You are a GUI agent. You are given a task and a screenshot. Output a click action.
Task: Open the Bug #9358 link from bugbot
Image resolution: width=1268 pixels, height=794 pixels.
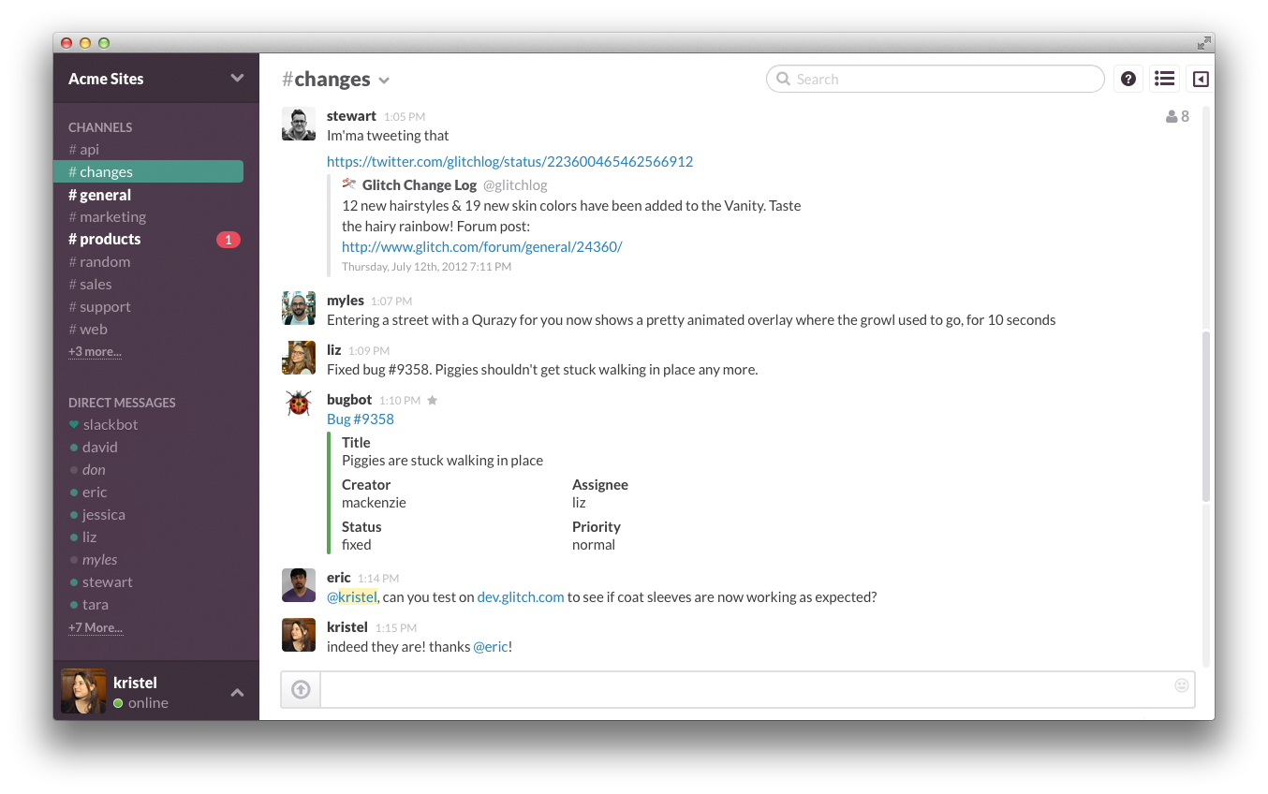(360, 419)
